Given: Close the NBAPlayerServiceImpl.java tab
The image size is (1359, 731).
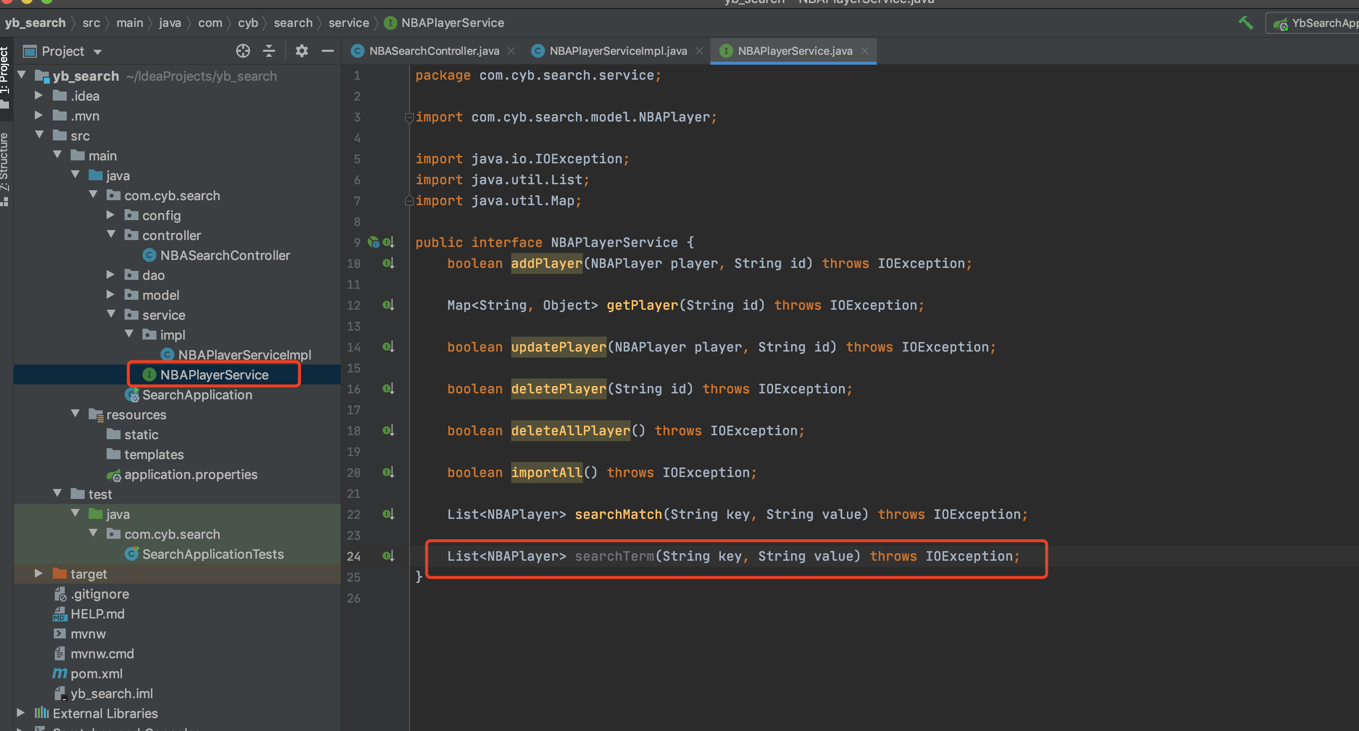Looking at the screenshot, I should coord(699,51).
